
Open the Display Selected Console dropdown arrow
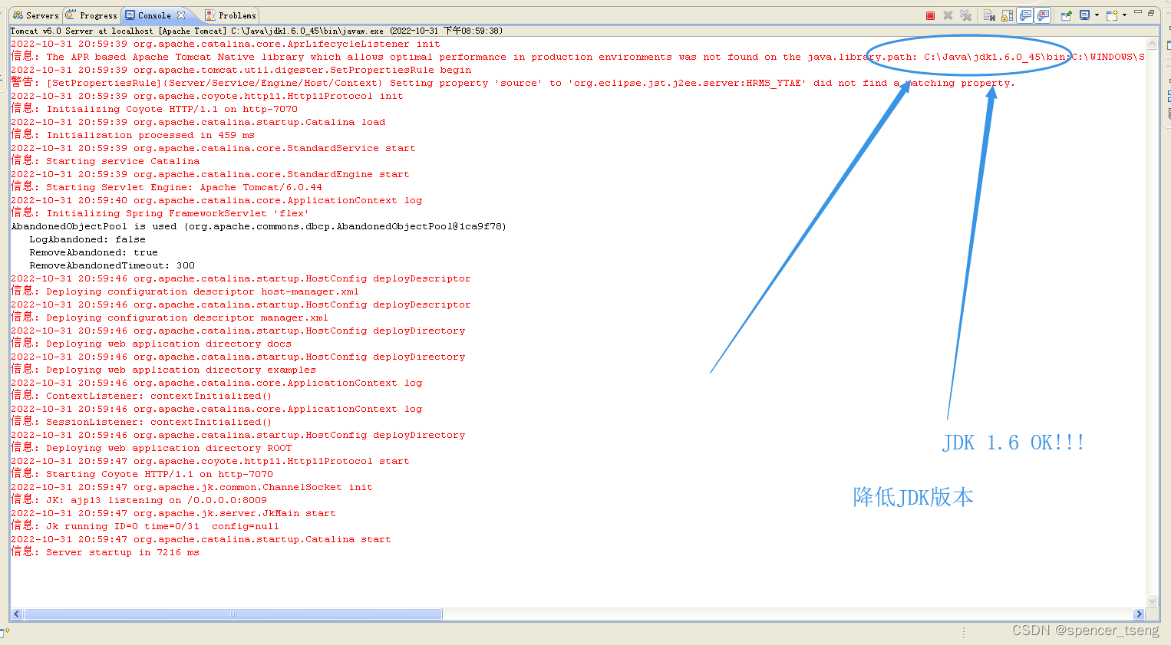pos(1097,15)
